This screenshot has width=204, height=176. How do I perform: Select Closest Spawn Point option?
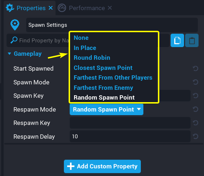(x=103, y=68)
